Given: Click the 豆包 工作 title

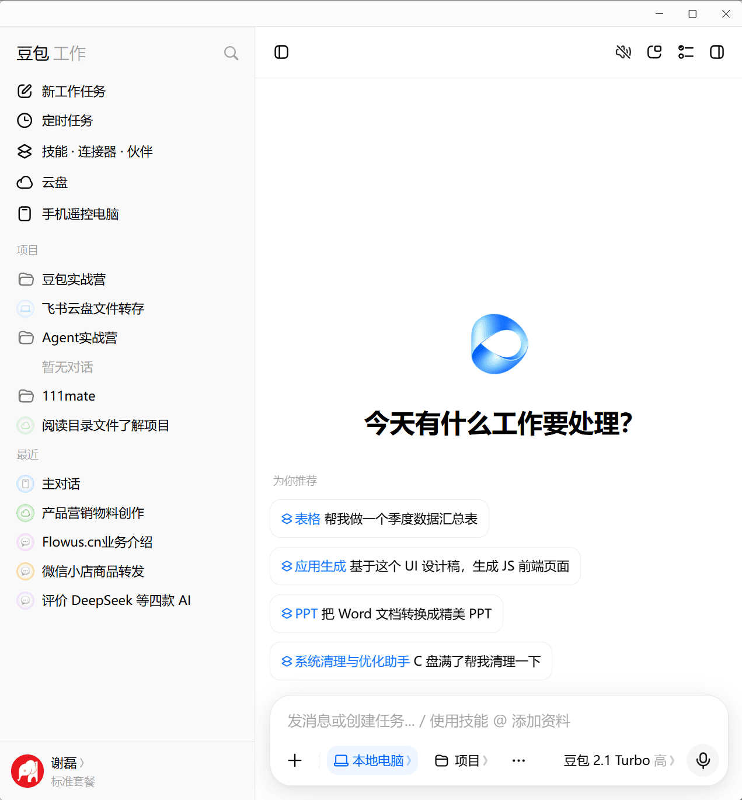Looking at the screenshot, I should tap(51, 53).
